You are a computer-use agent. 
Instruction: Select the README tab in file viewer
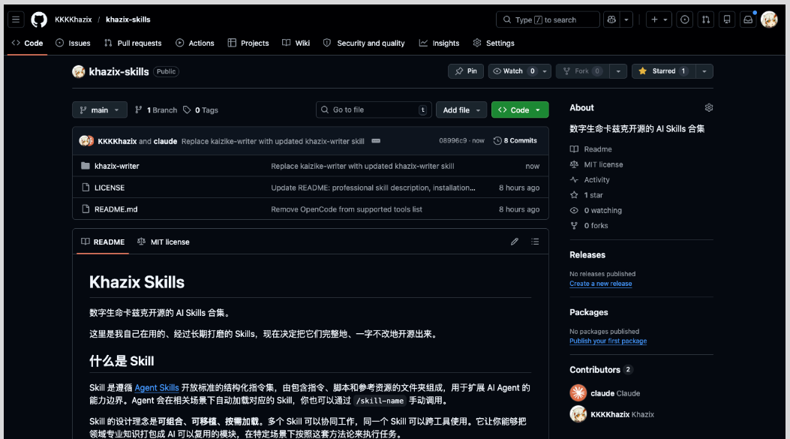(103, 242)
